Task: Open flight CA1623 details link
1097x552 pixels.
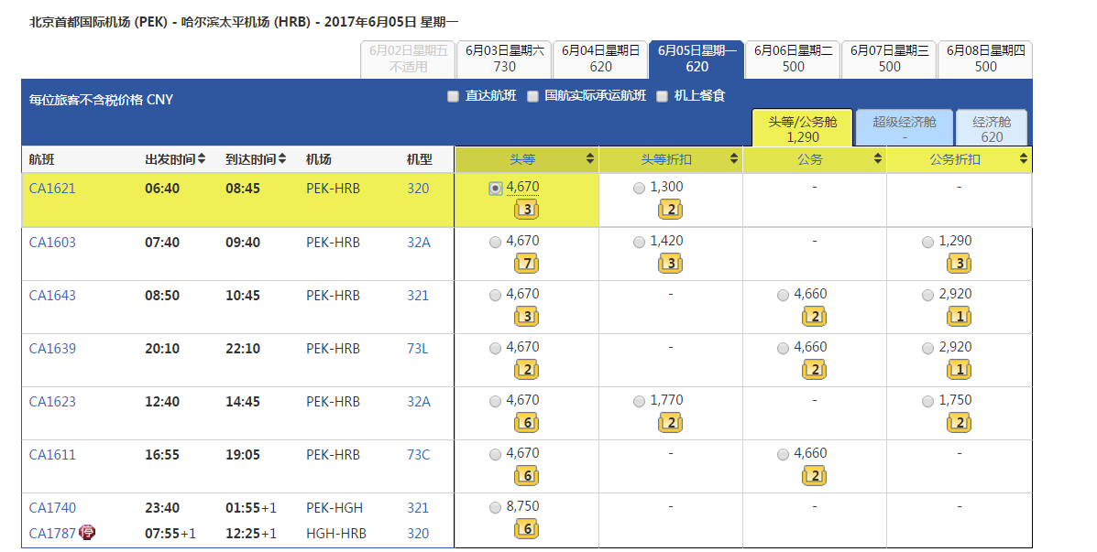Action: pyautogui.click(x=52, y=402)
